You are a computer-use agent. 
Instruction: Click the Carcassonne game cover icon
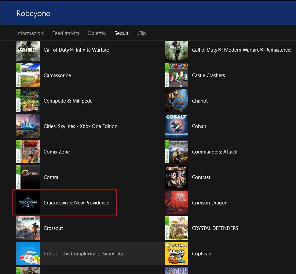28,75
